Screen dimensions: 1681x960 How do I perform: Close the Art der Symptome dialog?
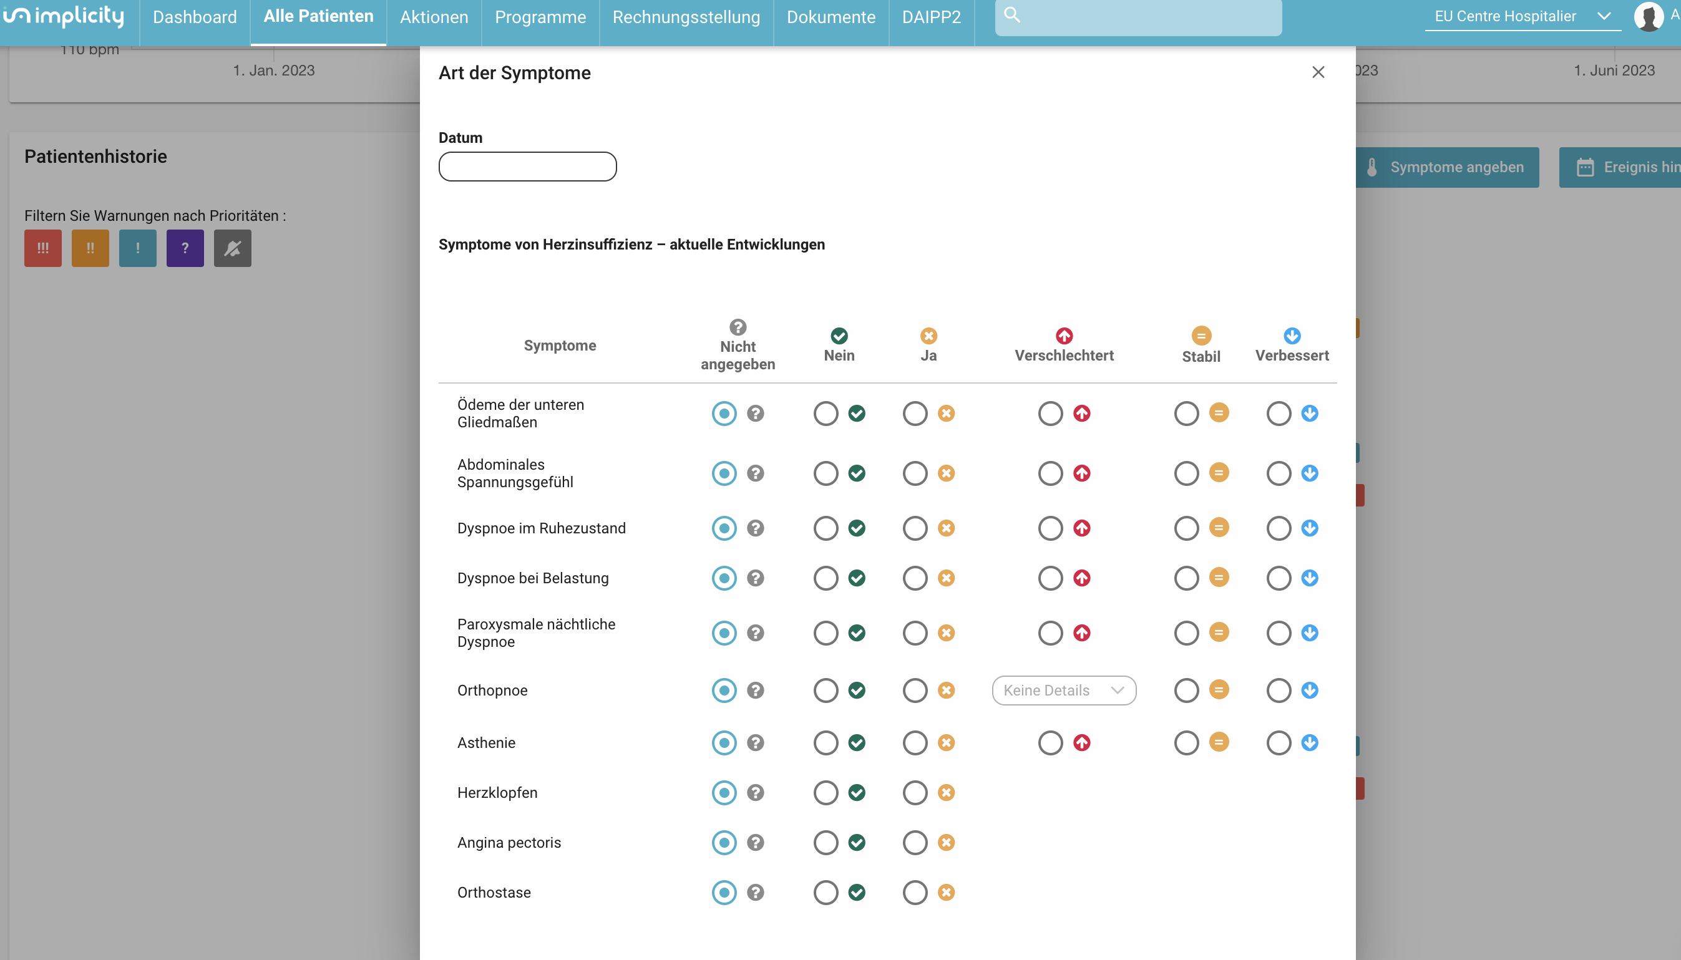pos(1318,72)
